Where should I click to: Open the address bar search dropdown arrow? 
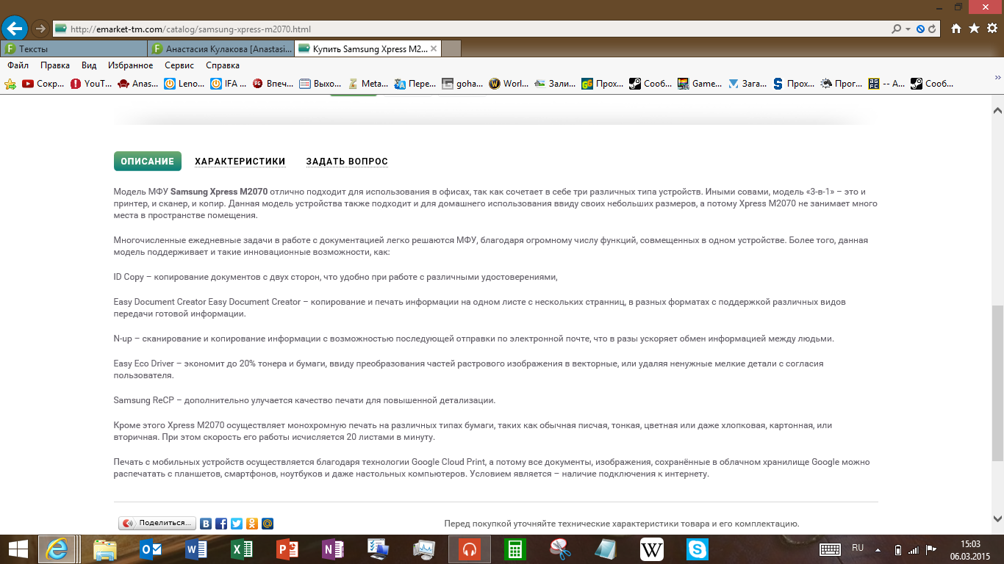tap(908, 29)
